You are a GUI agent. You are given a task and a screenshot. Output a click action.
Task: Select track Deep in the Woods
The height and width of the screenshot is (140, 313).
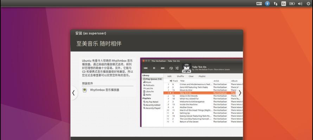(x=203, y=96)
